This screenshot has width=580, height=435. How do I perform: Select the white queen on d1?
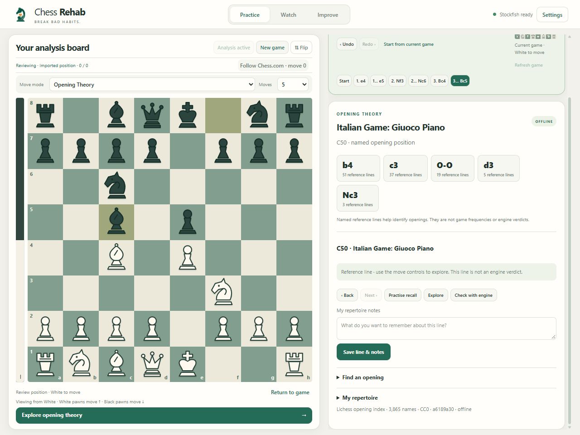[152, 364]
